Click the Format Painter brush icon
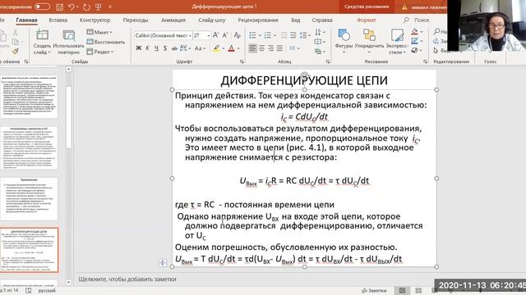Image resolution: width=526 pixels, height=295 pixels. point(15,51)
